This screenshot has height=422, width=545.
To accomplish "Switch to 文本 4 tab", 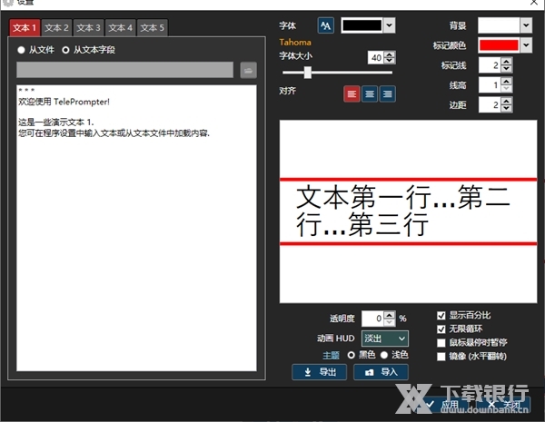I will coord(120,28).
